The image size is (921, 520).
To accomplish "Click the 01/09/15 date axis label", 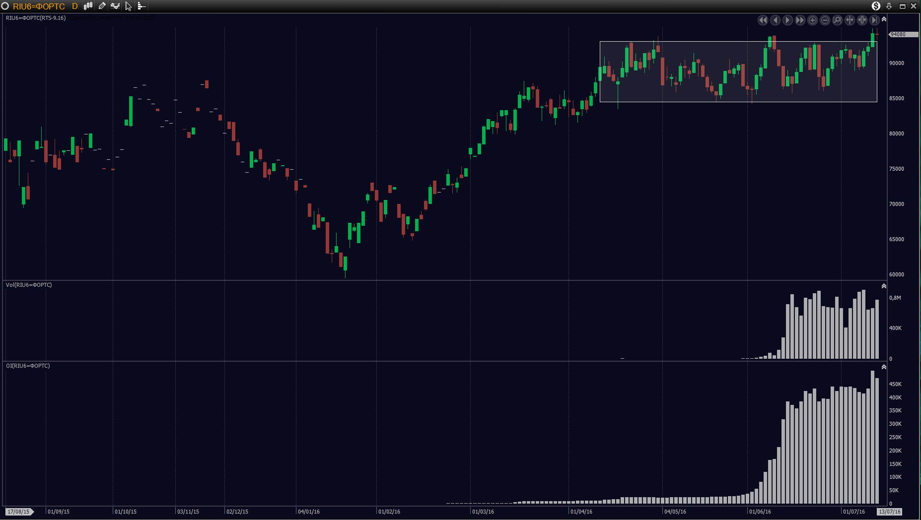I will point(59,512).
